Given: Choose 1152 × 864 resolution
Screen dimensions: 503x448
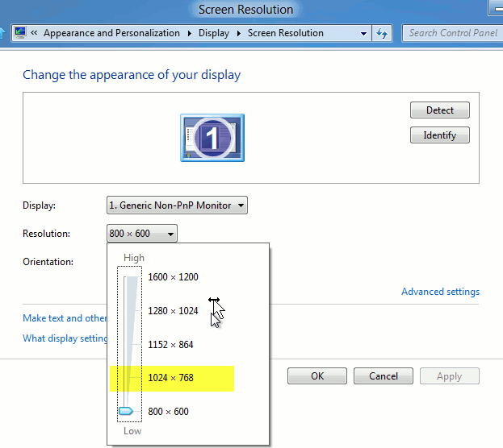Looking at the screenshot, I should 170,345.
